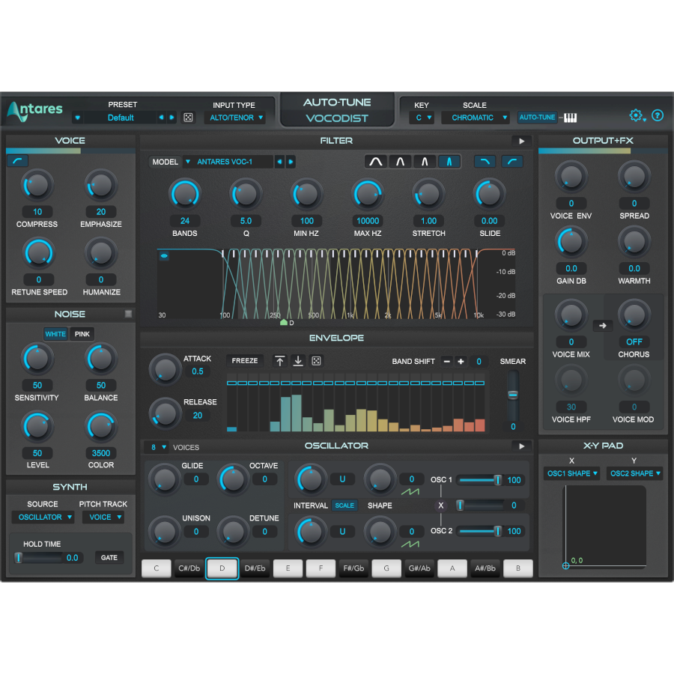The image size is (674, 674).
Task: Click the COLOR knob in Noise
Action: tap(101, 427)
